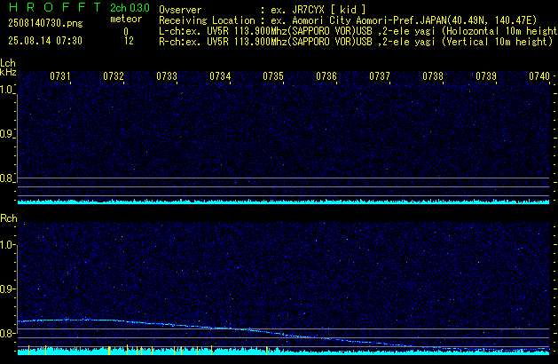Click the Lch channel label

(8, 63)
